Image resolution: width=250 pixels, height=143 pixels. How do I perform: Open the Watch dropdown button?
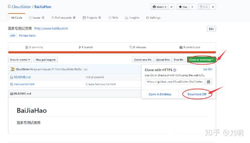[159, 7]
